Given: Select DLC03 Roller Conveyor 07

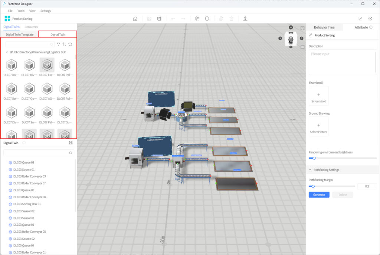Looking at the screenshot, I should pyautogui.click(x=29, y=183).
